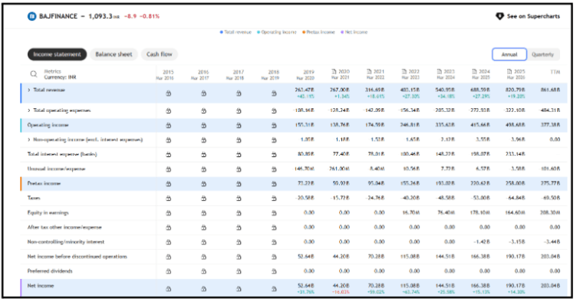Toggle the Net income legend series
This screenshot has width=580, height=302.
pos(354,32)
